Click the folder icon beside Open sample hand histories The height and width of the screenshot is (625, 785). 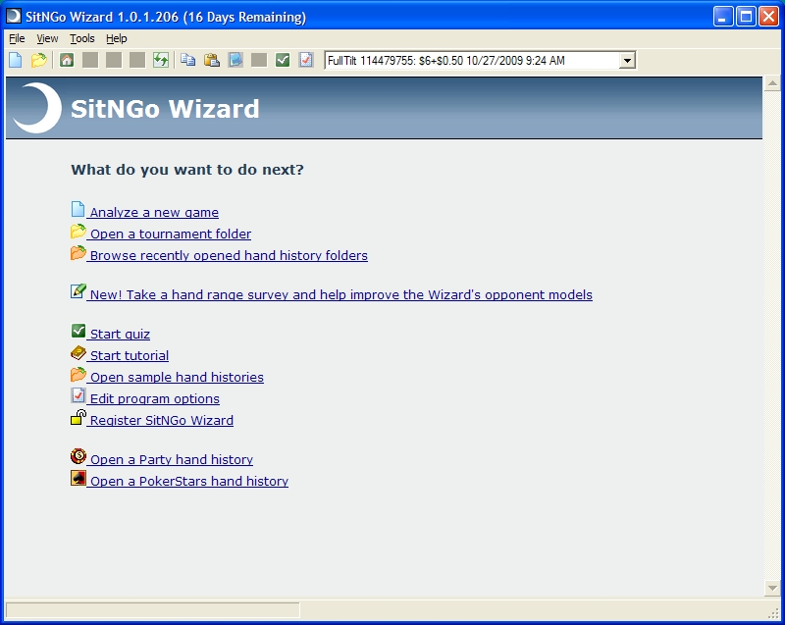(78, 374)
